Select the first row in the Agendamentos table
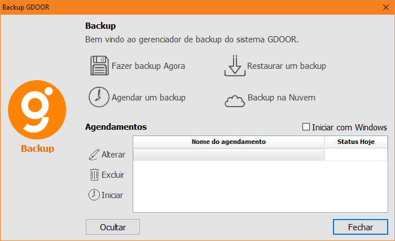The width and height of the screenshot is (395, 241). point(229,154)
